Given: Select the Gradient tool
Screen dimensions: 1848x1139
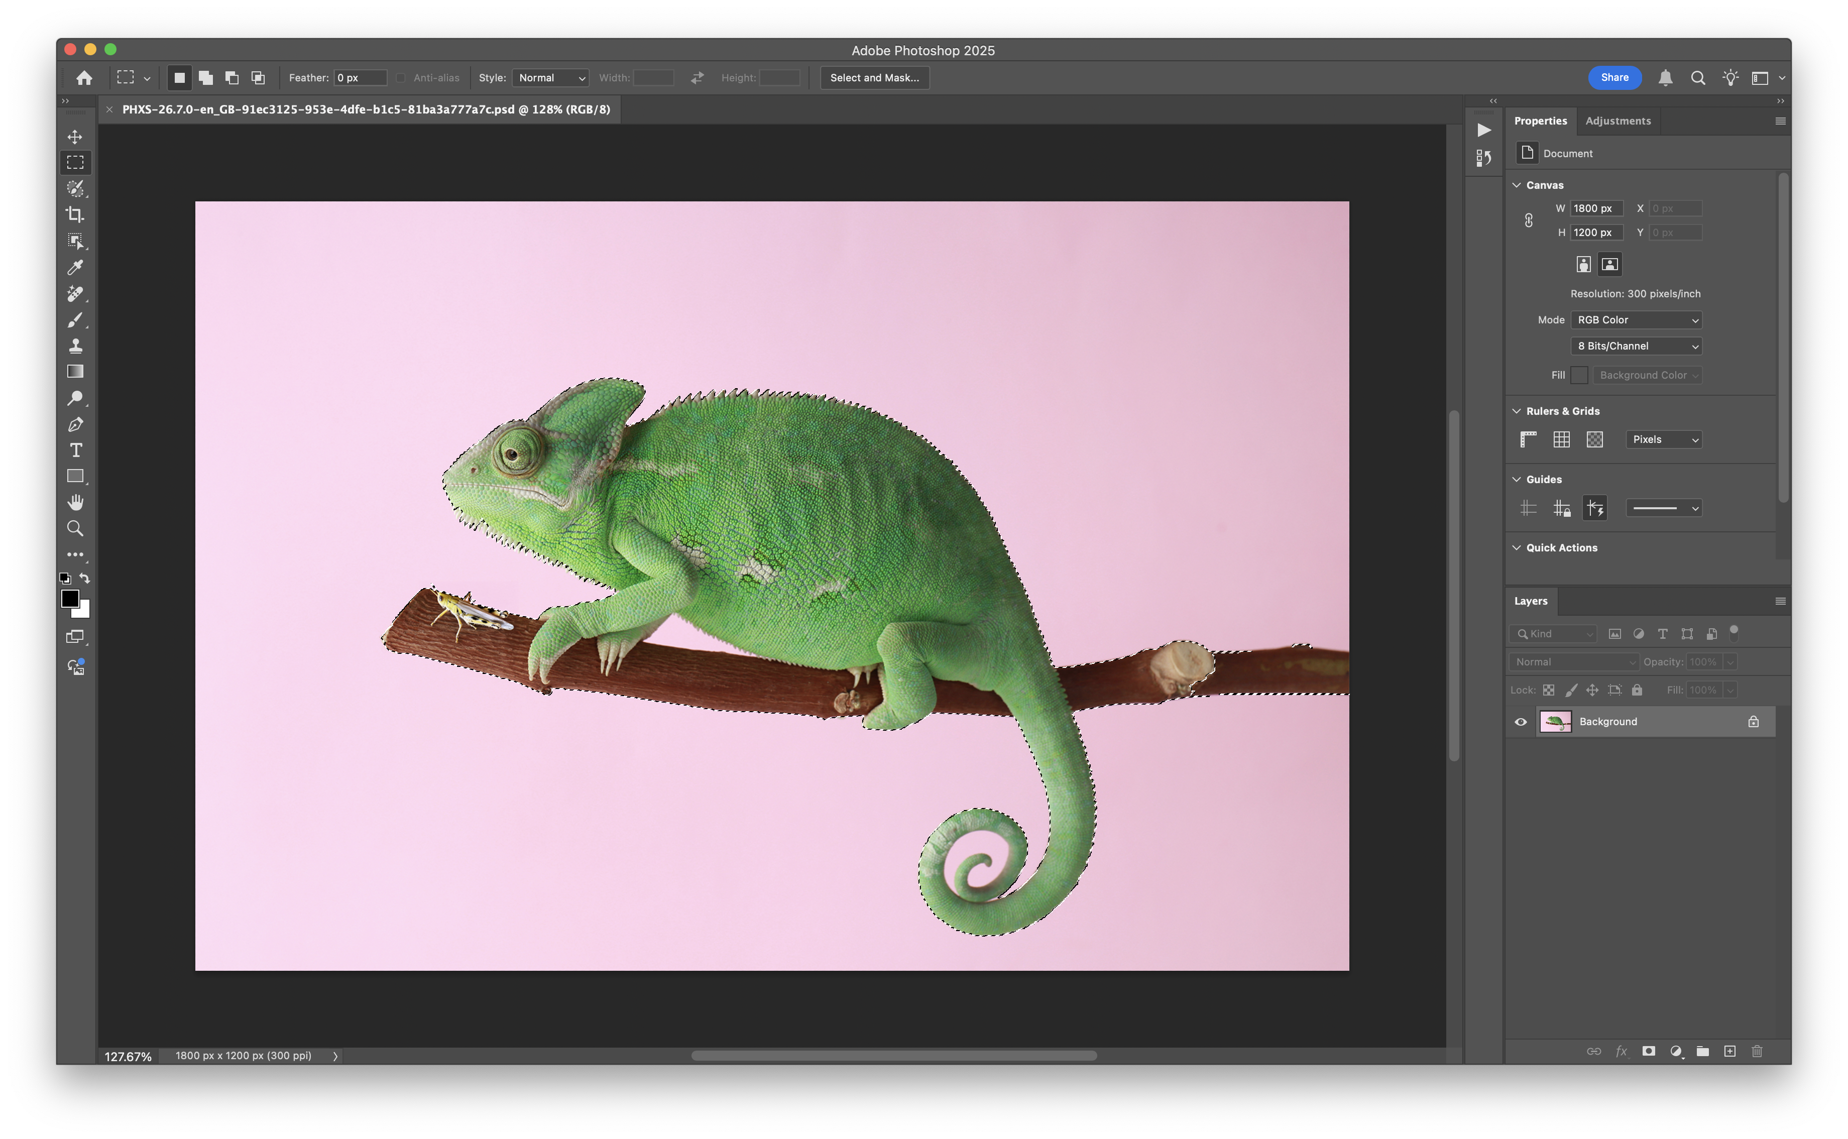Looking at the screenshot, I should click(x=75, y=372).
